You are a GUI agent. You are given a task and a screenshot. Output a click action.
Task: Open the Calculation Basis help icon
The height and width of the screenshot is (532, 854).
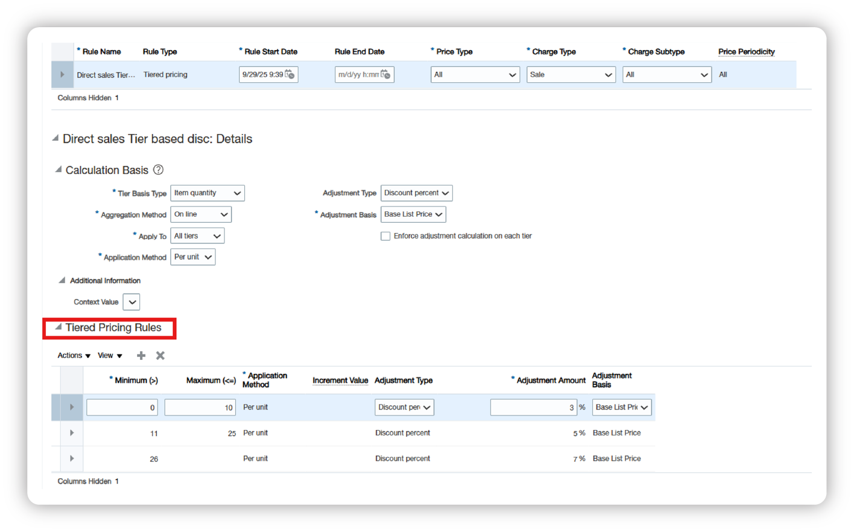(x=158, y=170)
